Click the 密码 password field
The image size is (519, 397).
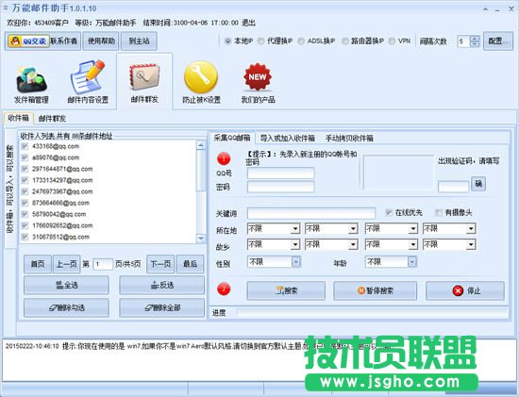[280, 187]
